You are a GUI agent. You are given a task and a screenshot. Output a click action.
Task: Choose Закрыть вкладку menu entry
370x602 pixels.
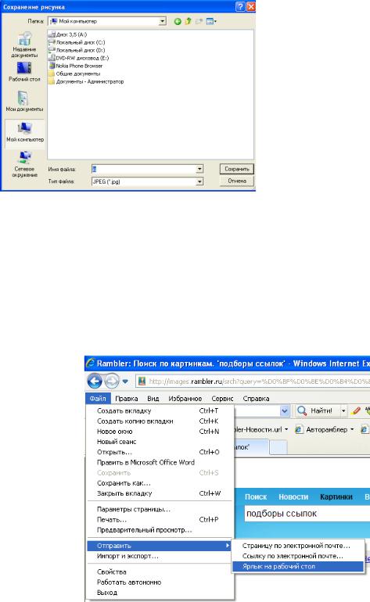160,494
